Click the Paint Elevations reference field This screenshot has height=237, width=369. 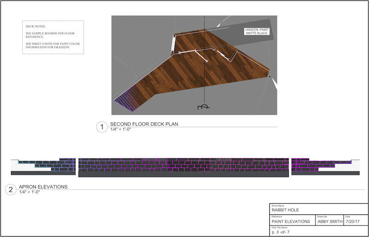[x=291, y=221]
